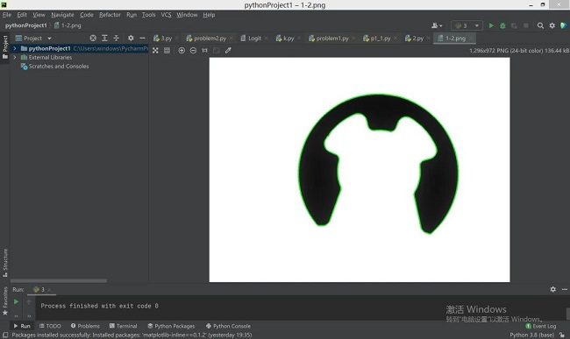
Task: Set image to actual size 1:1
Action: tap(204, 51)
